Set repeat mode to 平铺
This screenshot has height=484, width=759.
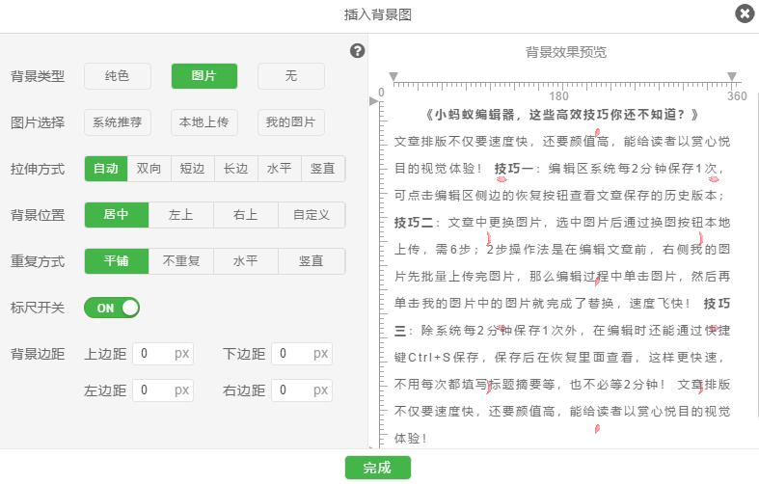coord(117,261)
